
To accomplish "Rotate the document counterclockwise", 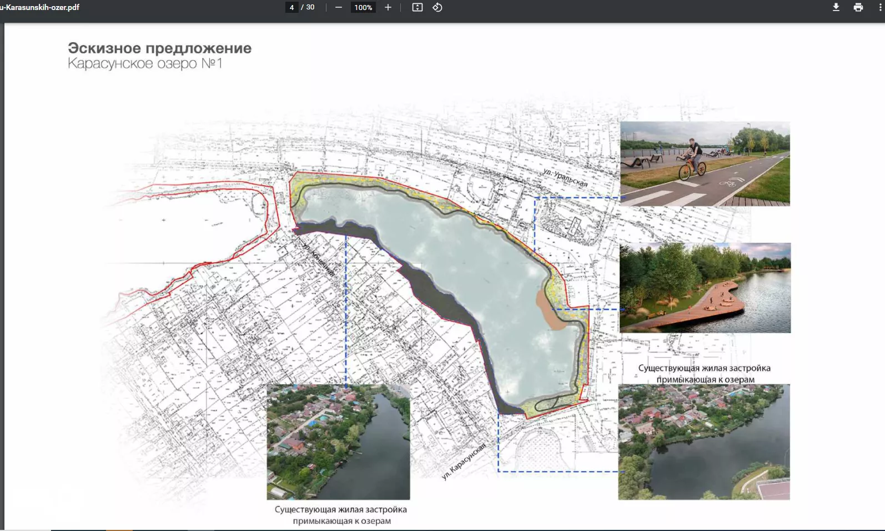I will point(438,7).
